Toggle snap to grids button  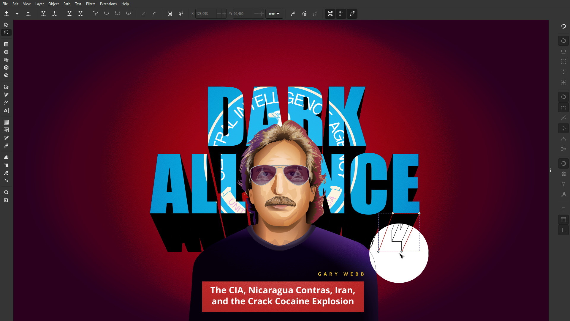(x=563, y=220)
